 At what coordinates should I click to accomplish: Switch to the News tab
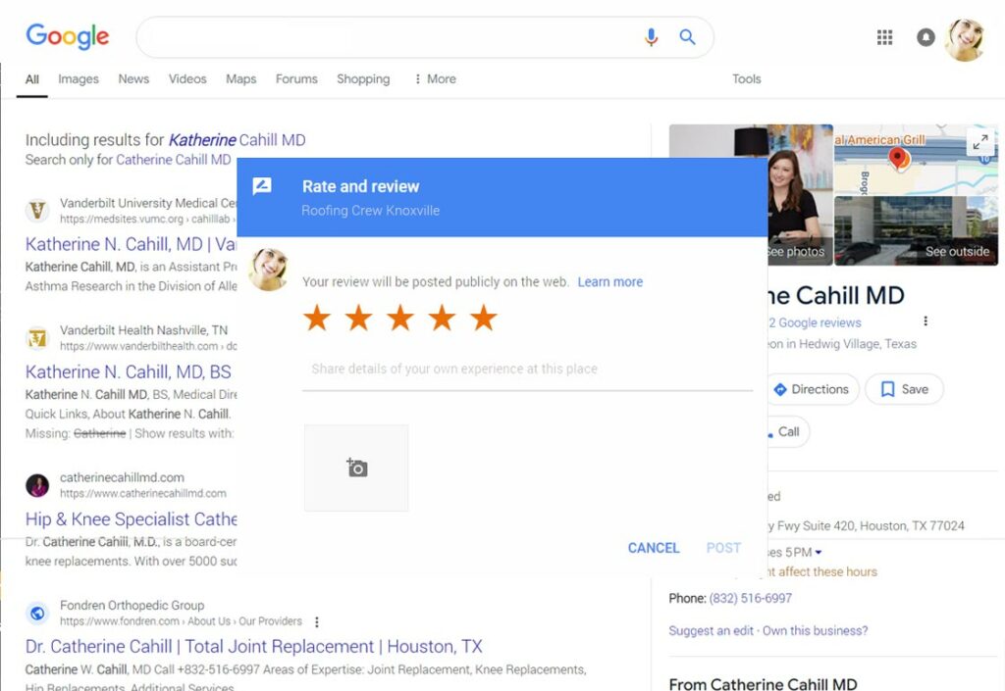(133, 78)
